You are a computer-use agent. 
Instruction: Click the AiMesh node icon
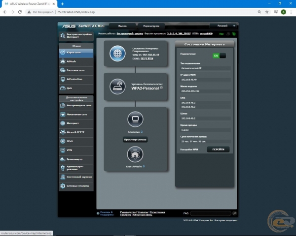[x=135, y=154]
